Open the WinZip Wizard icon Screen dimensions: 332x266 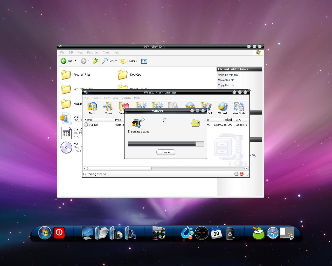(x=222, y=108)
